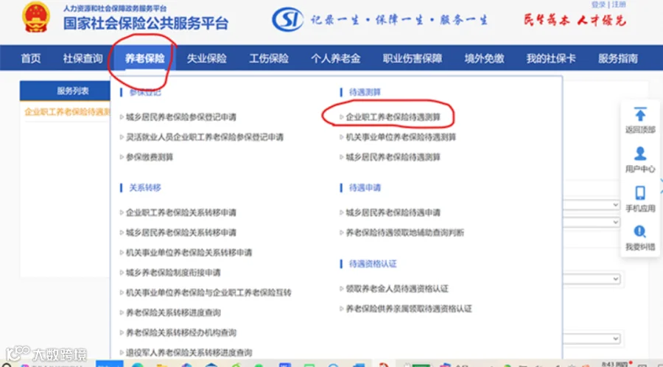Open 城乡居民养老保险待遇申请

click(x=393, y=213)
